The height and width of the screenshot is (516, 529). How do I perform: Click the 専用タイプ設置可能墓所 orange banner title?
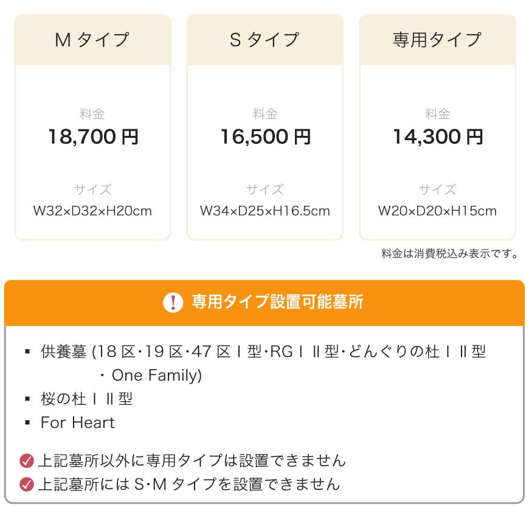pyautogui.click(x=277, y=302)
